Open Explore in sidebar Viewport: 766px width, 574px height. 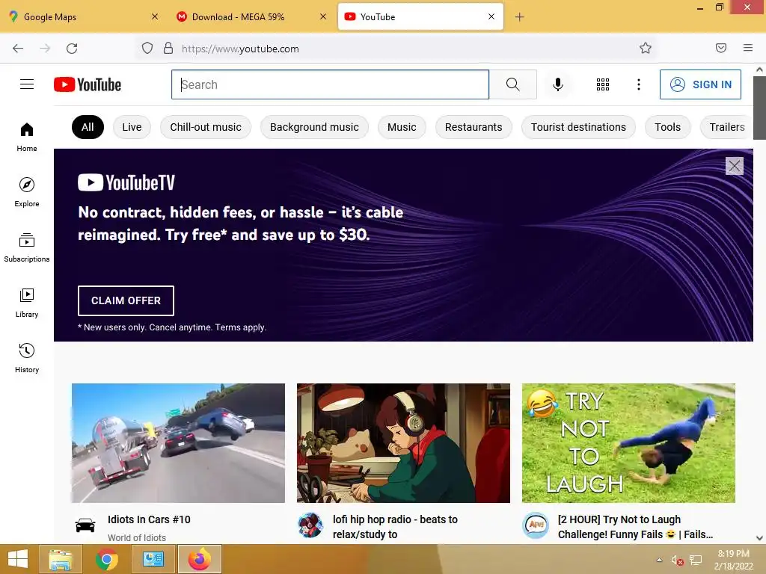(27, 192)
